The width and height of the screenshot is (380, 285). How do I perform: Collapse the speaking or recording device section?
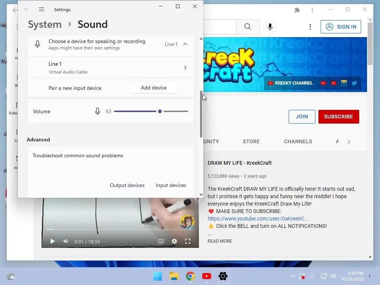(x=185, y=44)
